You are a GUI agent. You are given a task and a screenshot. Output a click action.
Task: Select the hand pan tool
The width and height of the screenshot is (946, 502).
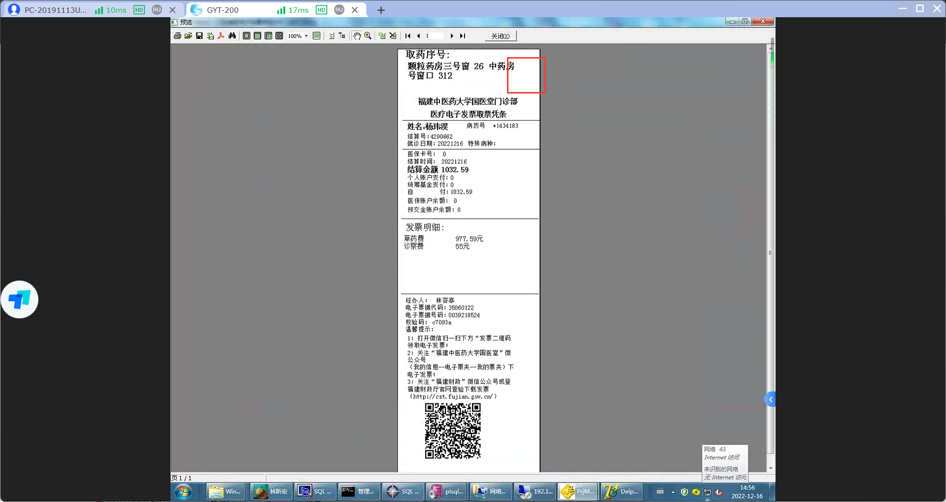coord(357,36)
